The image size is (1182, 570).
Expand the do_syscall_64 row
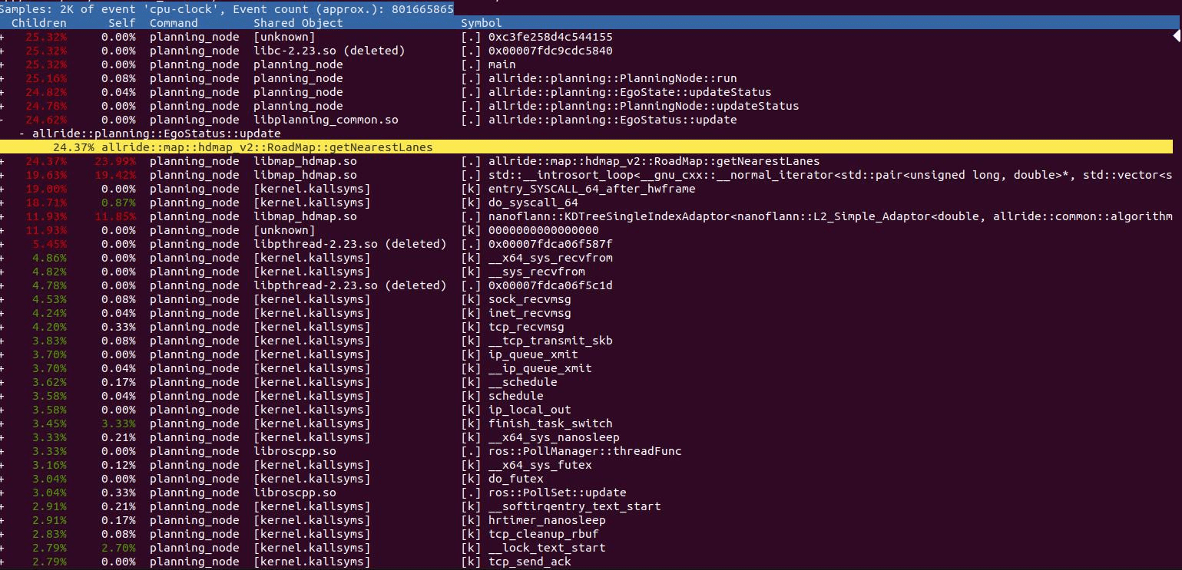coord(2,203)
